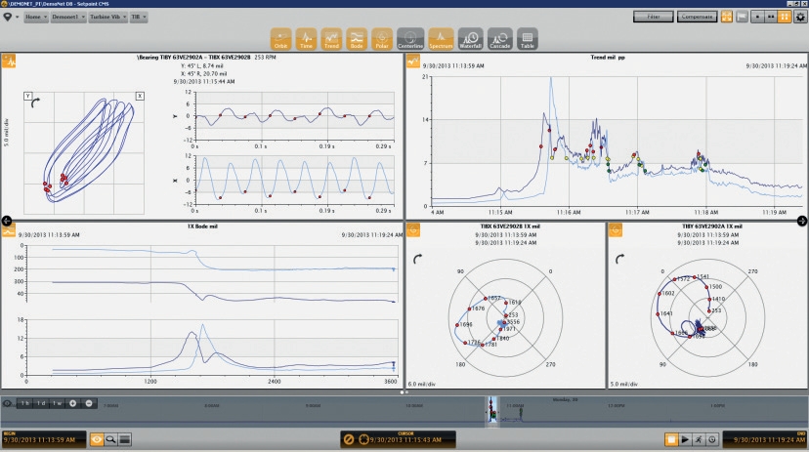Toggle the Polar plot type
Screen dimensions: 809x452
pyautogui.click(x=382, y=39)
